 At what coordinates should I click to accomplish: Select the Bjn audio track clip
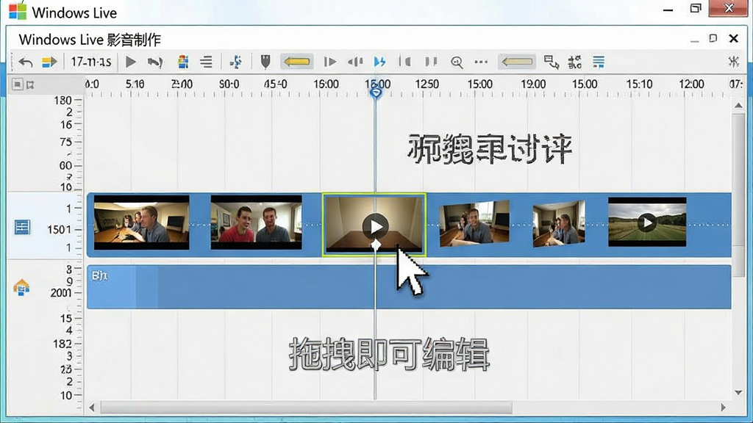(x=409, y=287)
